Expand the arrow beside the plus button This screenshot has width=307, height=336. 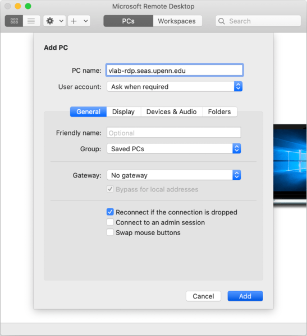point(85,21)
